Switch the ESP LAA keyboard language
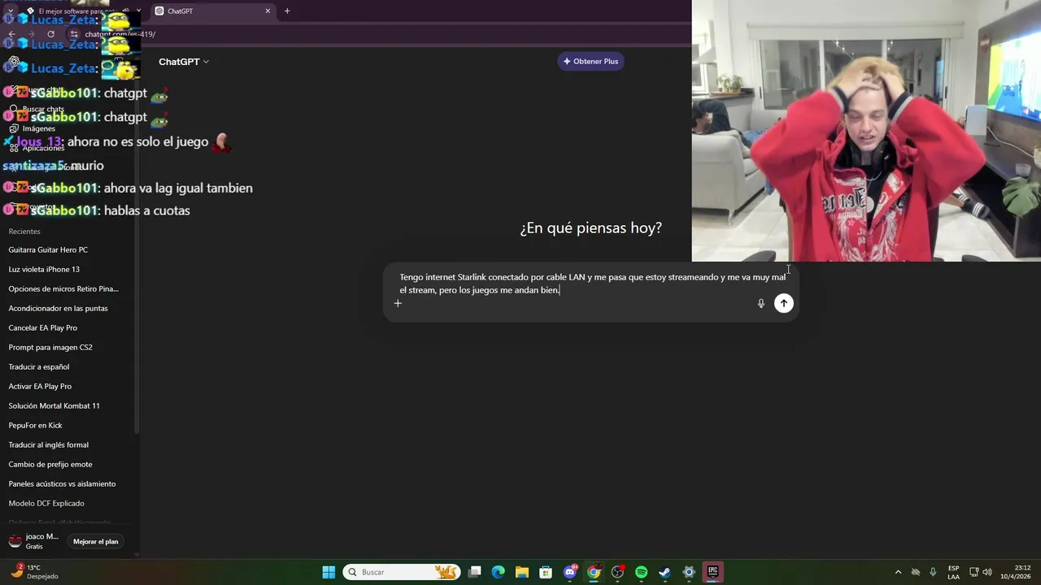1041x585 pixels. tap(953, 572)
